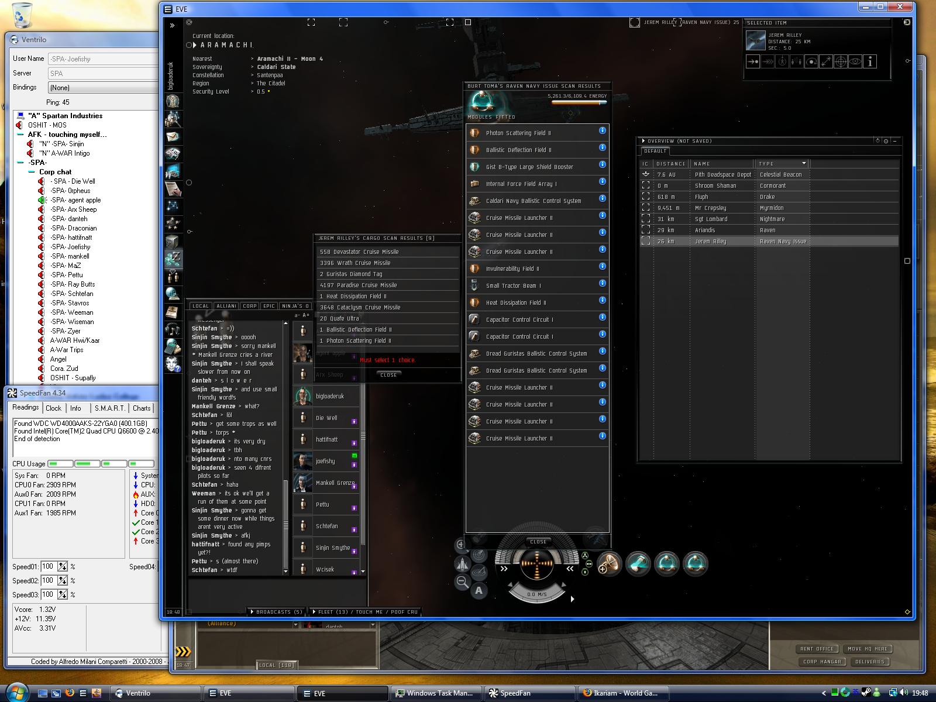Click the Look At eye icon
936x702 pixels.
point(855,61)
